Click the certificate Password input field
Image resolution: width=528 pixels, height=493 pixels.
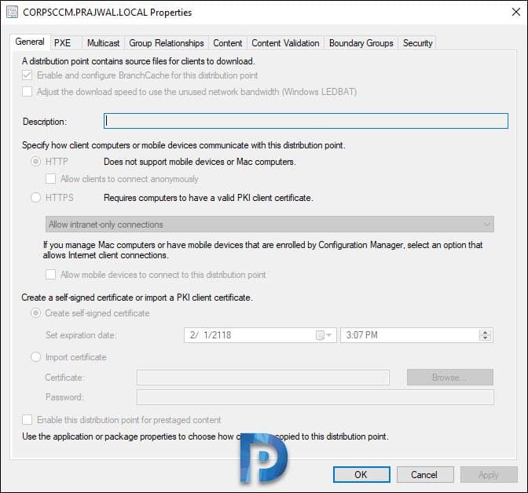point(315,397)
